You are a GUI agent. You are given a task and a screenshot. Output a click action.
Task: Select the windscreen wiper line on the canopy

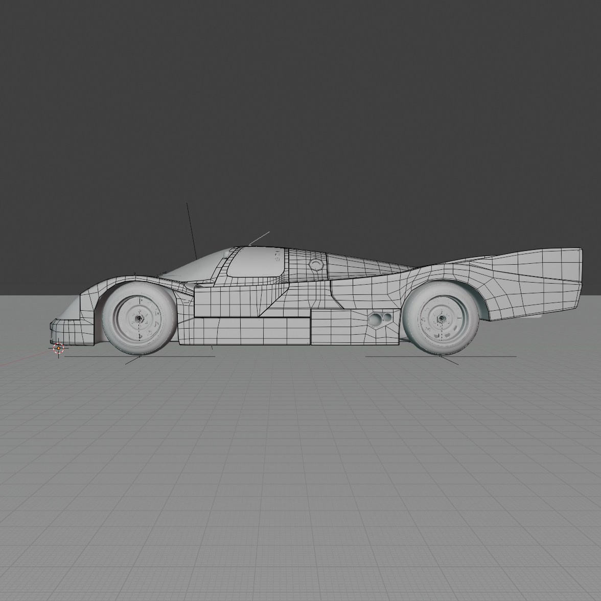click(261, 238)
